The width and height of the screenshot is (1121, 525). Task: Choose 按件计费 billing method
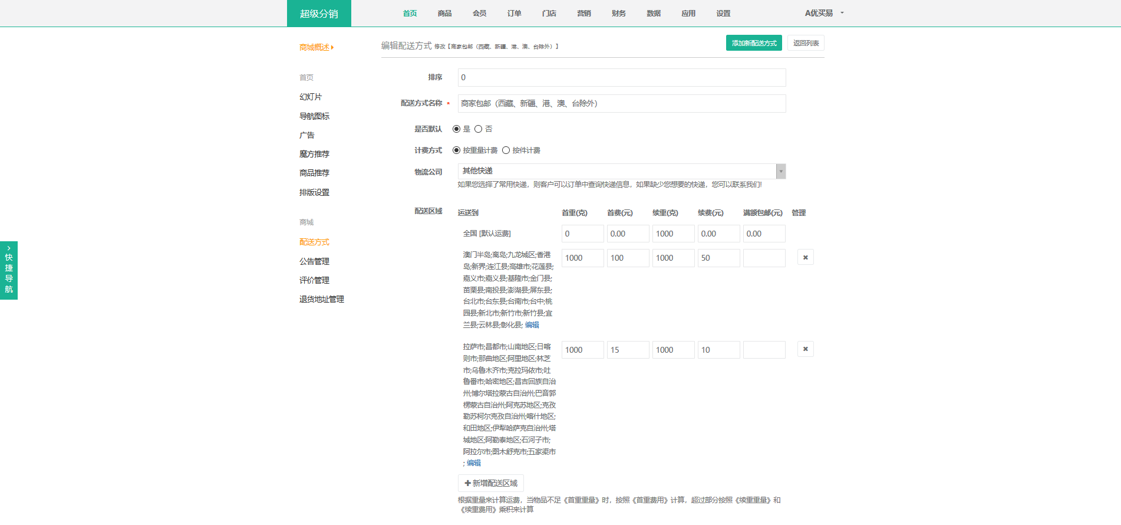pyautogui.click(x=506, y=150)
